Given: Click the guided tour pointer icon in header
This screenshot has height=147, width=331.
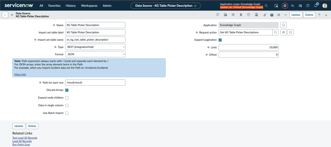Looking at the screenshot, I should pyautogui.click(x=300, y=6).
